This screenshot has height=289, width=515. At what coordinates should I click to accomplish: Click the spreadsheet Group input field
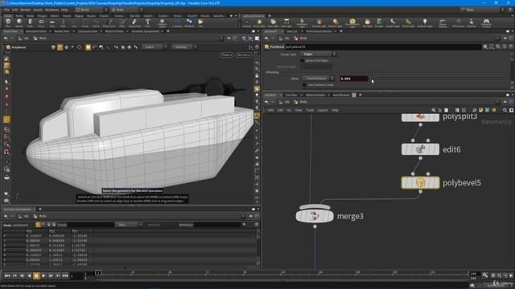(90, 225)
